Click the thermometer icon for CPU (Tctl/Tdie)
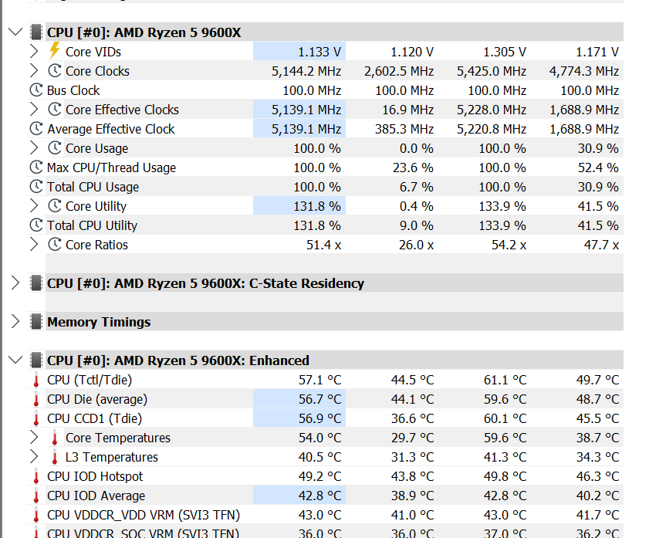Screen dimensions: 649x538 35,380
